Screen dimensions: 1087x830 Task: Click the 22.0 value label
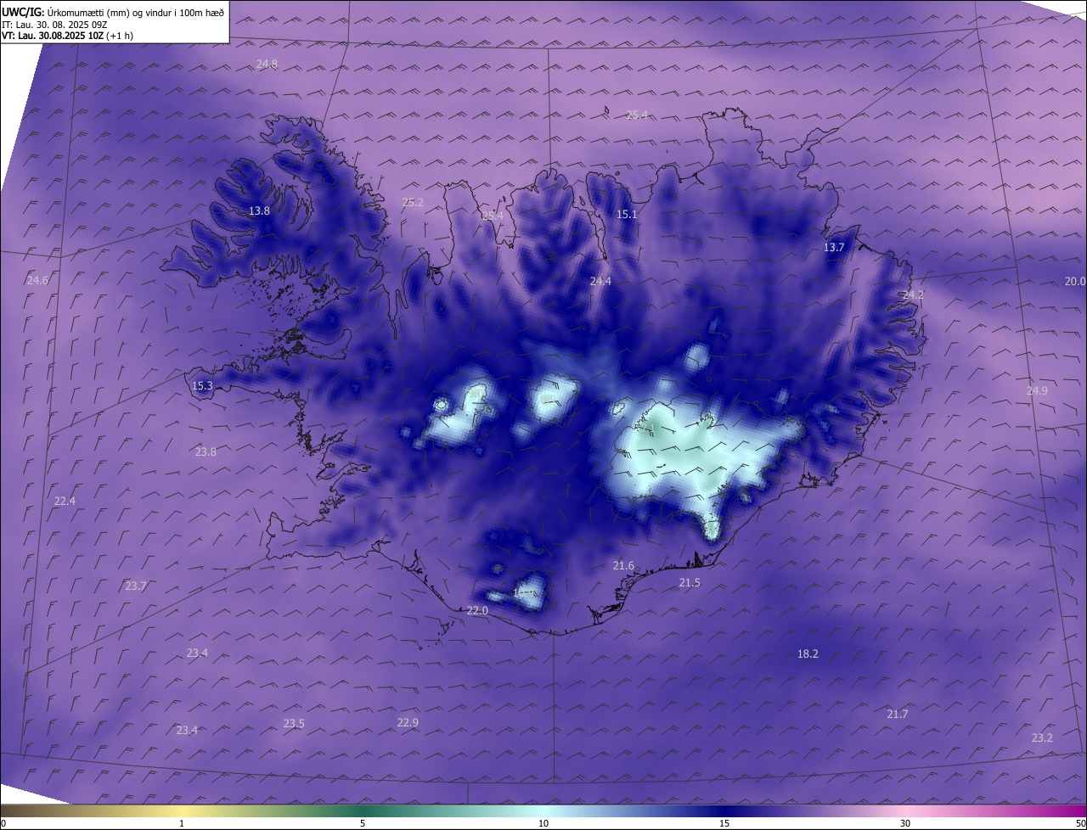click(x=477, y=611)
